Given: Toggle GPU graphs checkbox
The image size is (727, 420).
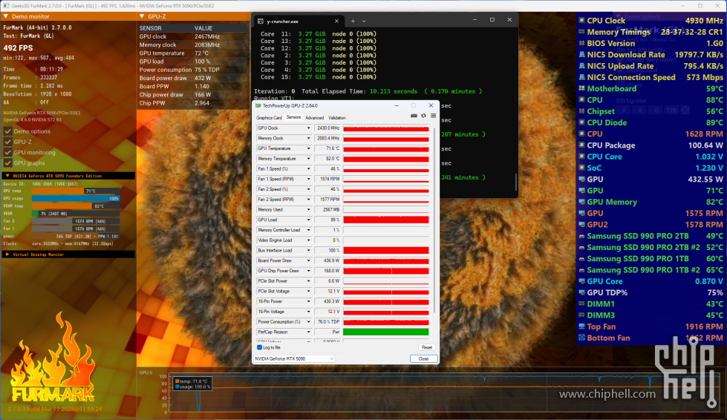Looking at the screenshot, I should [x=8, y=163].
